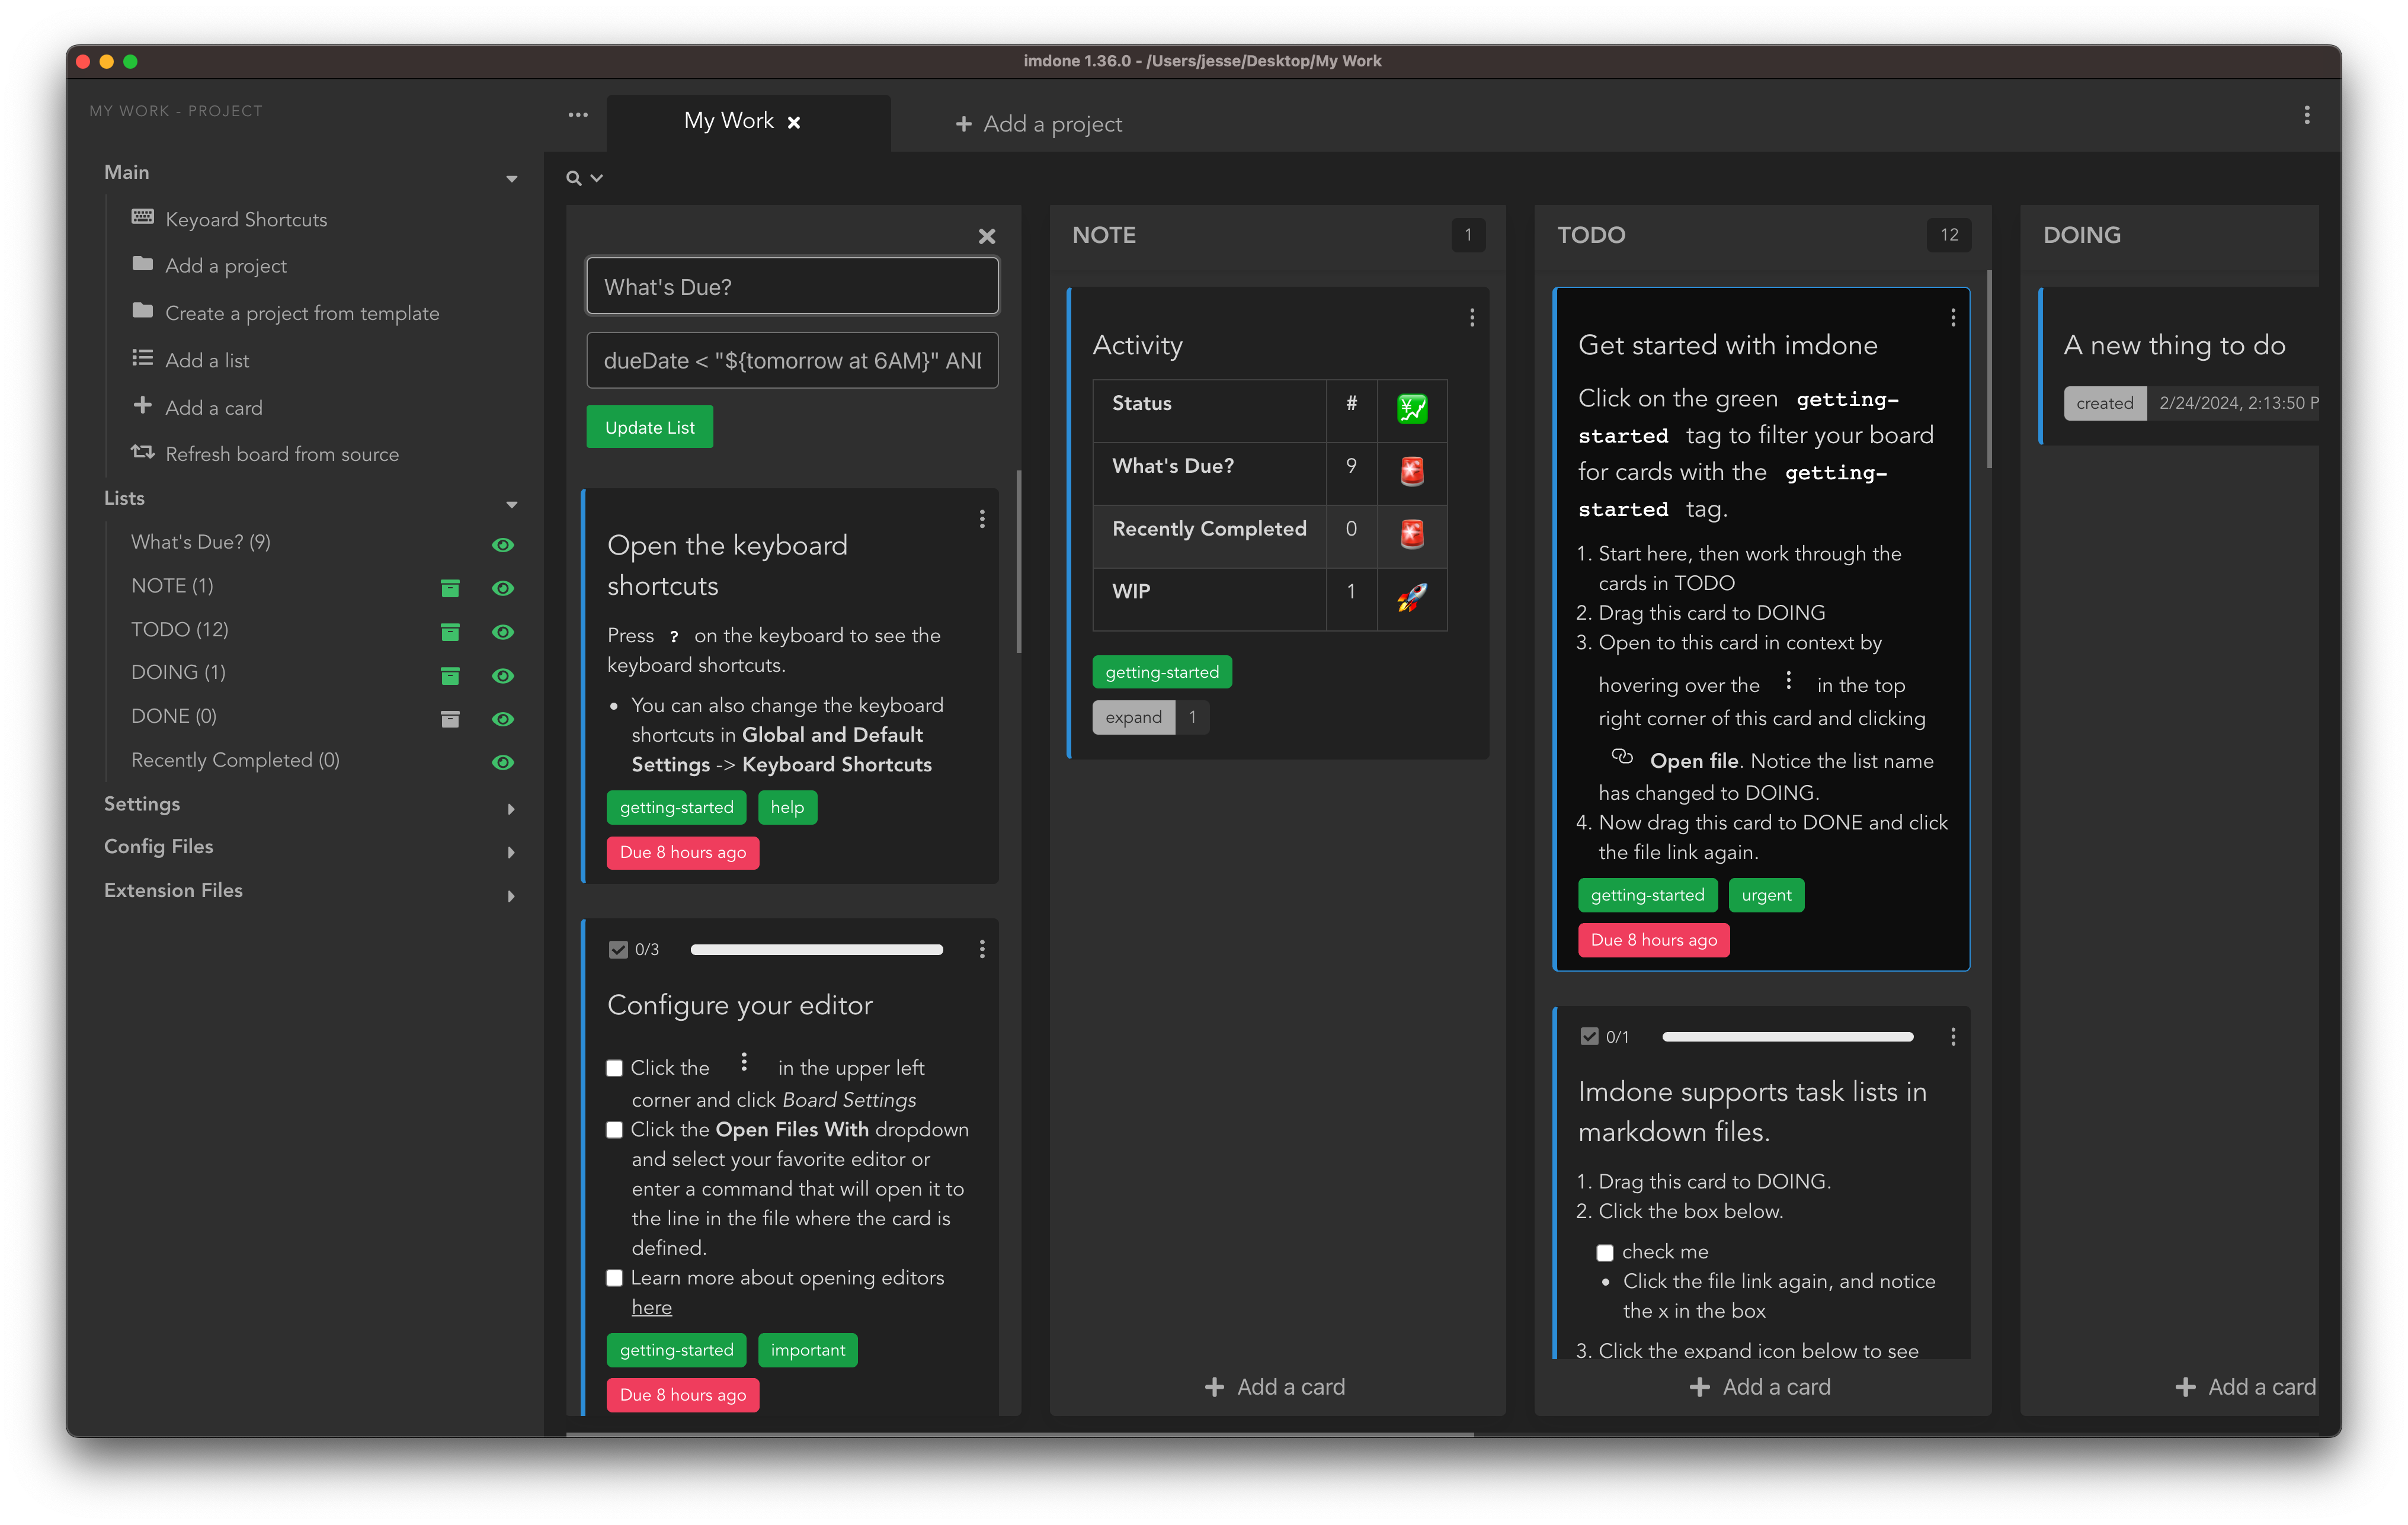Select Keyoard Shortcuts in Main menu

(246, 219)
